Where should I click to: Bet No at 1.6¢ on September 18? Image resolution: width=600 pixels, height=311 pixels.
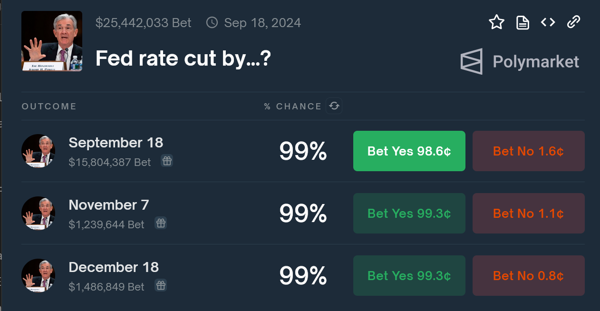pos(528,151)
